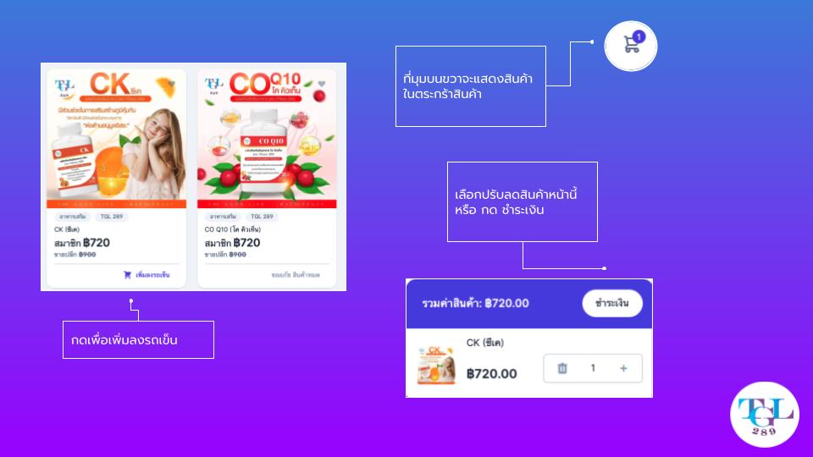813x457 pixels.
Task: Click the cart icon beside เพิ่มลงรถเข็น
Action: (x=127, y=274)
